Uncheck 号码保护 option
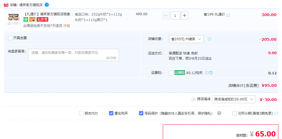Screen dimensions: 282x139 pyautogui.click(x=141, y=113)
